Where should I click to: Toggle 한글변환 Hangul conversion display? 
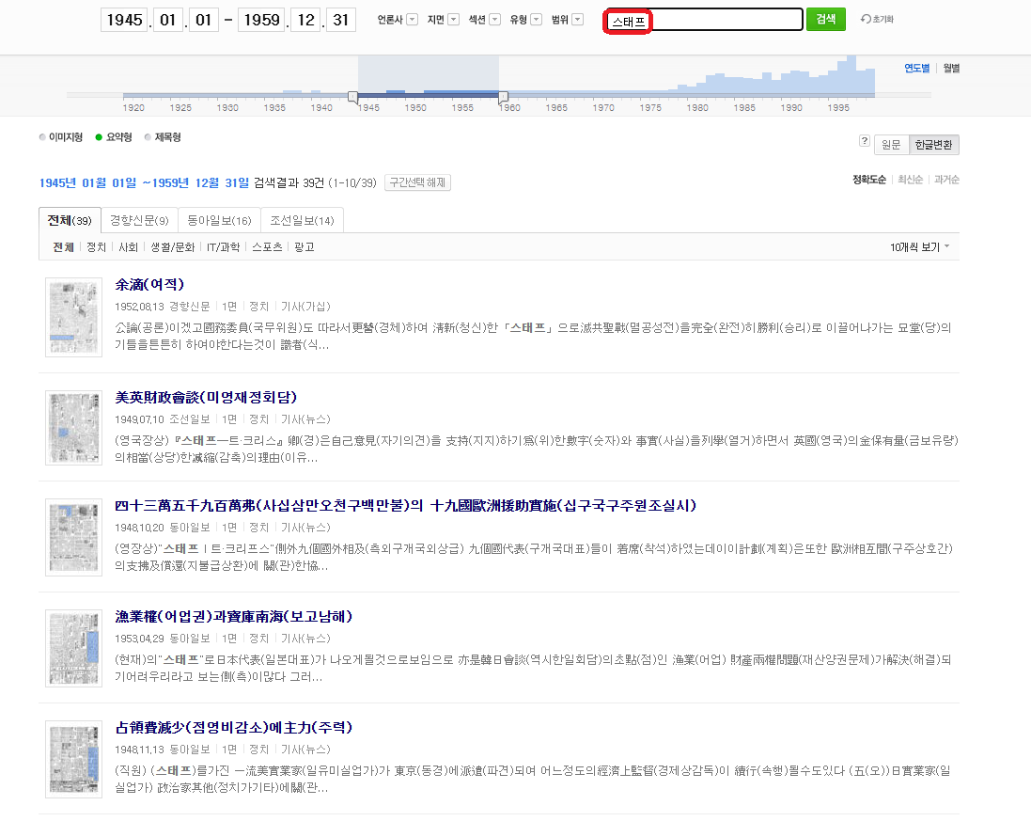(933, 145)
